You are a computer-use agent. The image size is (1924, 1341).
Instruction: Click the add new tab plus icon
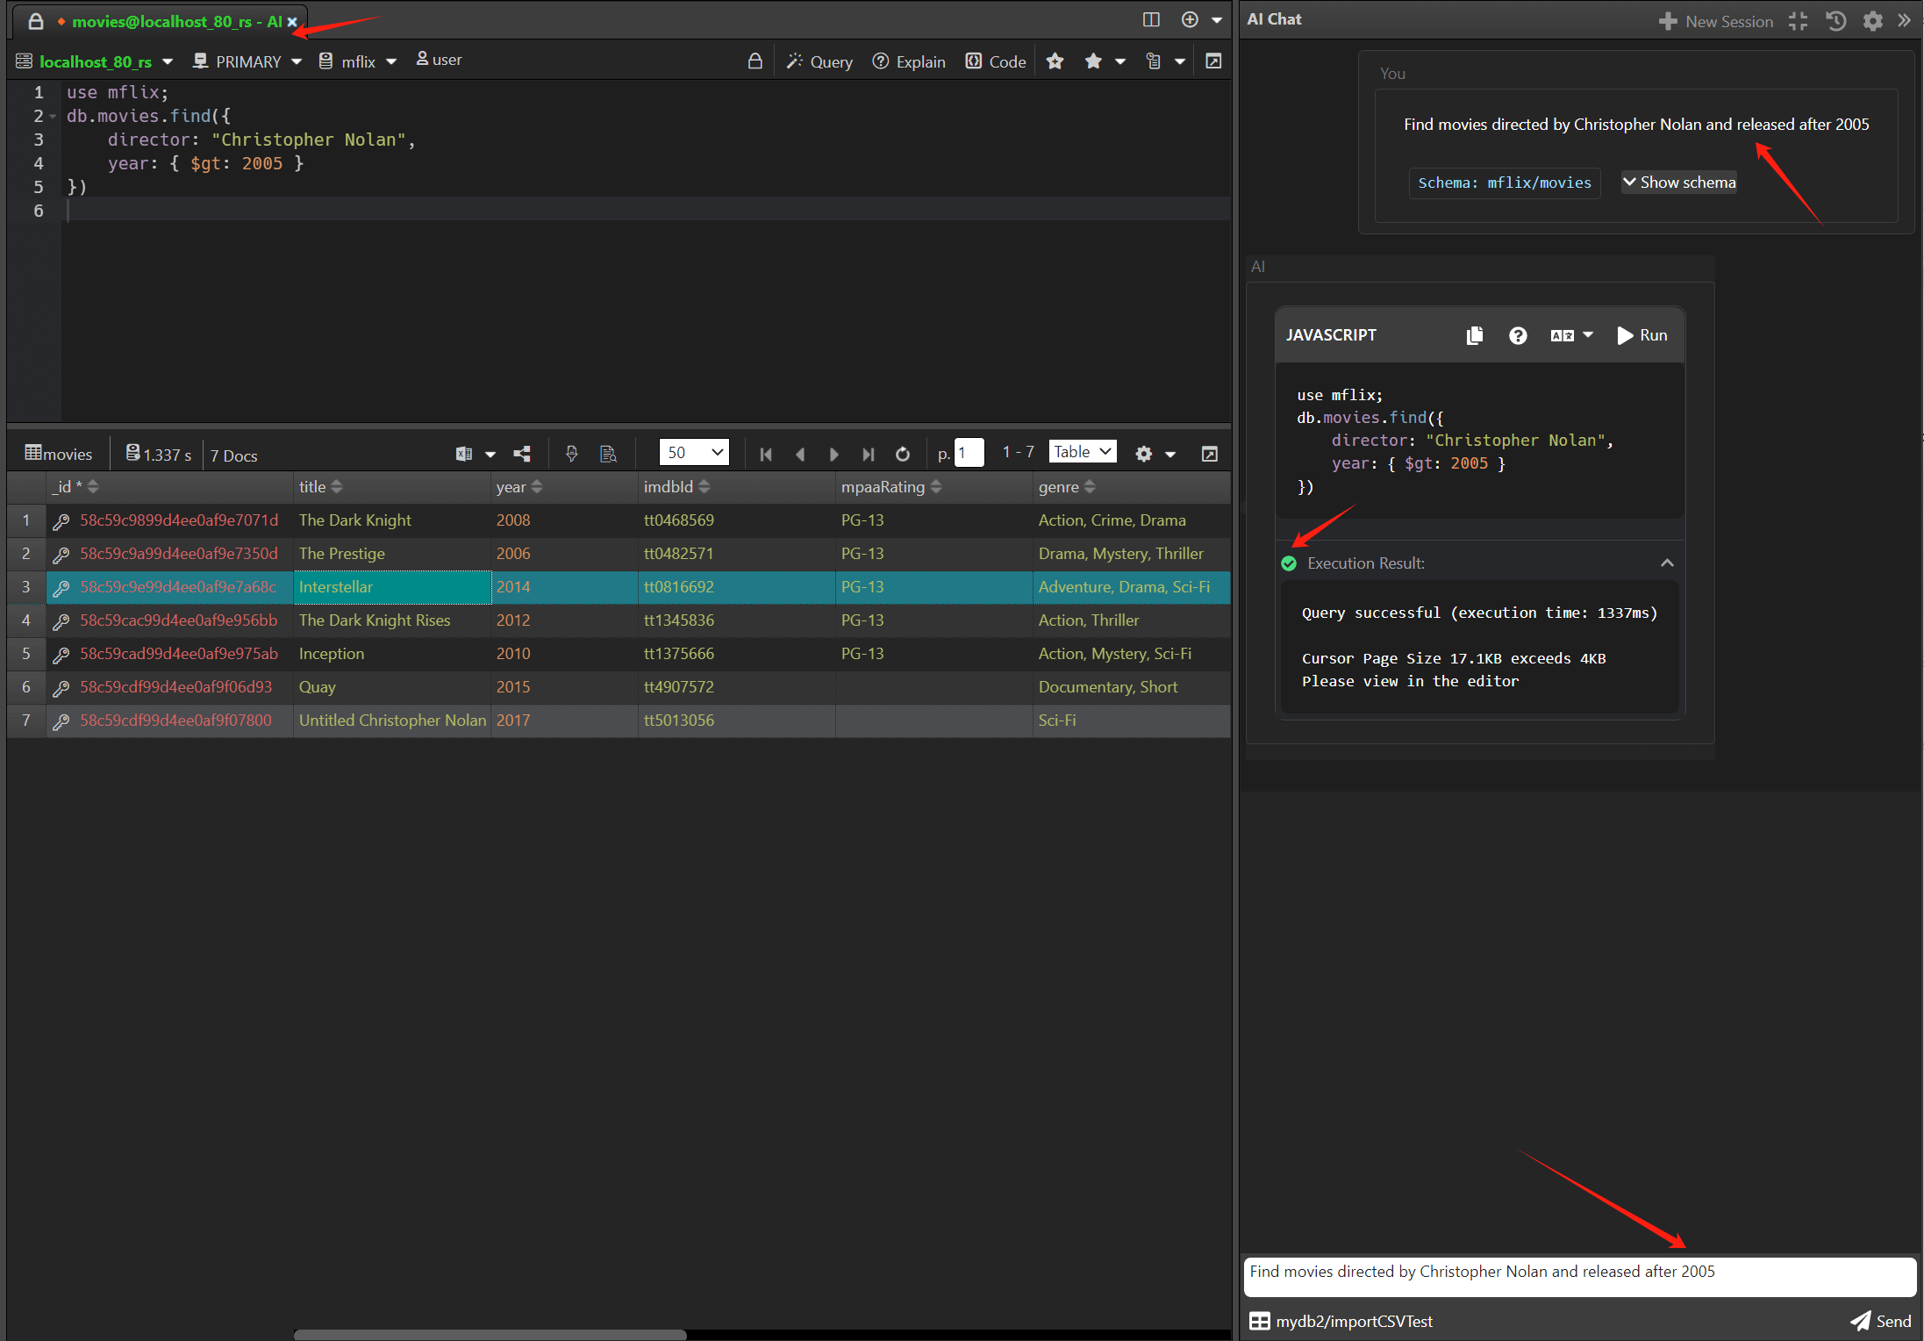pyautogui.click(x=1190, y=19)
